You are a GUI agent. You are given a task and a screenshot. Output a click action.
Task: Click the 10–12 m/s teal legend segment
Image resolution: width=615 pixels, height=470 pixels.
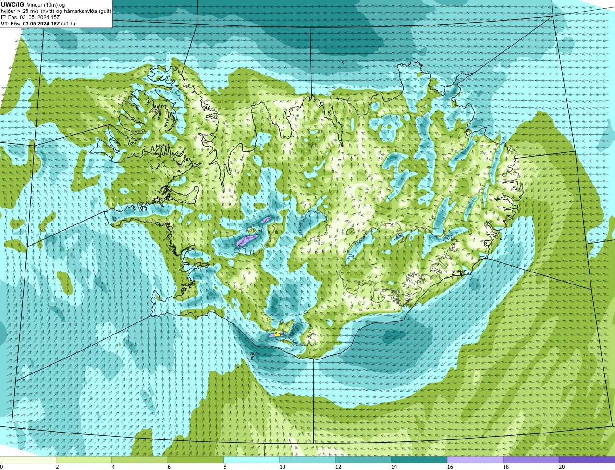(307, 459)
